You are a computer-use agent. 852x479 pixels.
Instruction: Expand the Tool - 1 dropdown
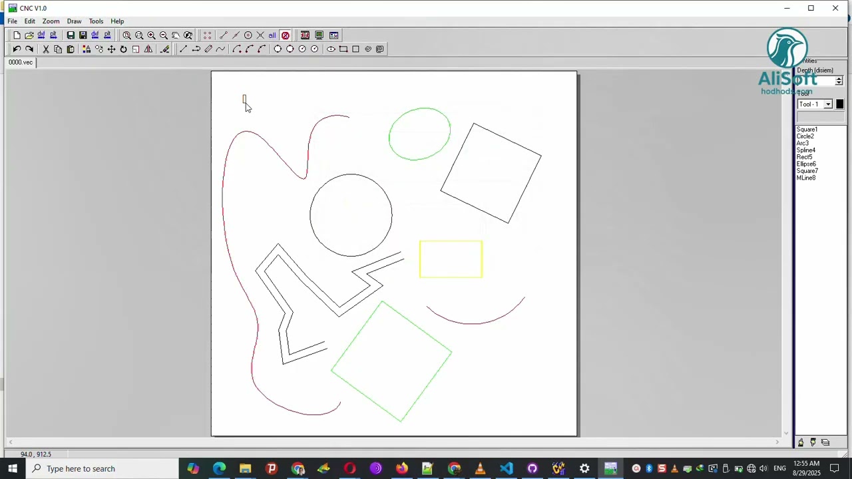point(828,104)
